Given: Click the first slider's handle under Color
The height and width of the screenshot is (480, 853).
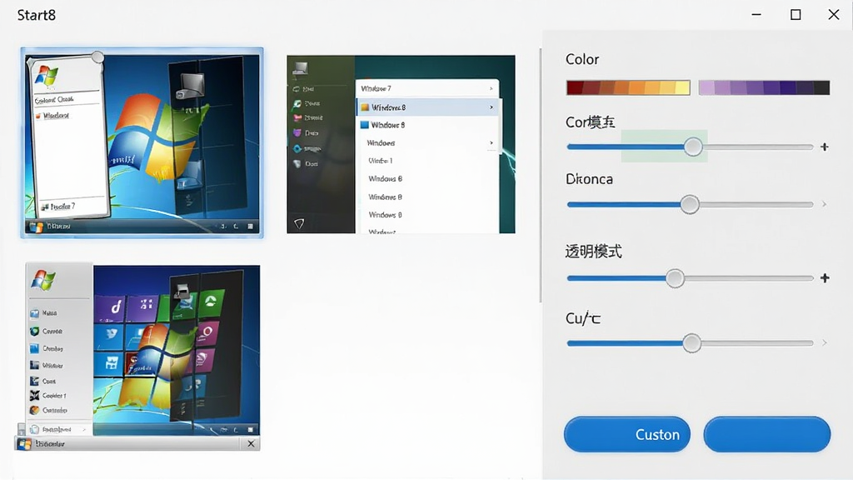Looking at the screenshot, I should coord(693,147).
